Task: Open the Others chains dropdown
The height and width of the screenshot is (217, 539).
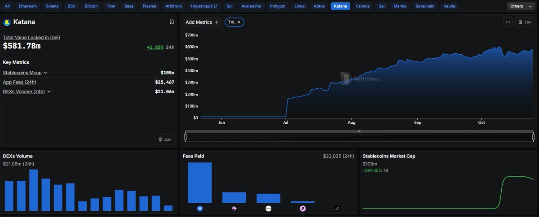Action: pyautogui.click(x=521, y=6)
